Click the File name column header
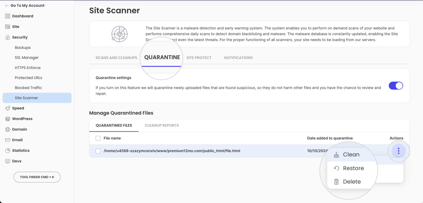 click(112, 138)
